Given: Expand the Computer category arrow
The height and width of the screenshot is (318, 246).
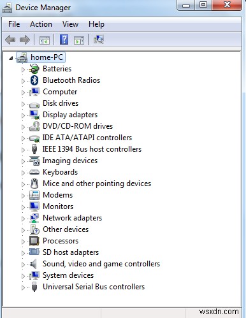Looking at the screenshot, I should 23,92.
